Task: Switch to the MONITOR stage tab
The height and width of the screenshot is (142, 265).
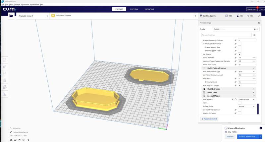Action: point(150,9)
